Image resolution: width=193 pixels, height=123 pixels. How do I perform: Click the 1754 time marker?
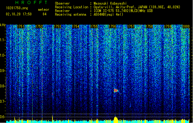[75, 26]
